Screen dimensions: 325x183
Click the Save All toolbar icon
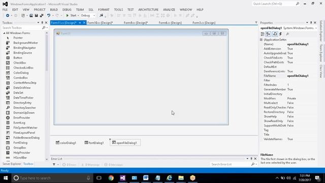click(42, 16)
